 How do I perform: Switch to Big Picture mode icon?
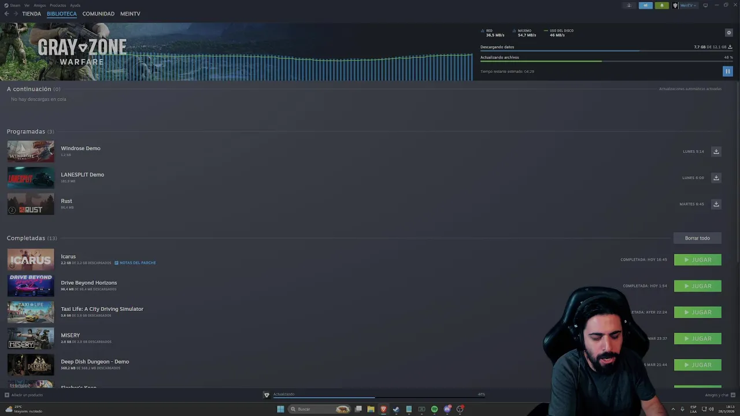(x=705, y=5)
